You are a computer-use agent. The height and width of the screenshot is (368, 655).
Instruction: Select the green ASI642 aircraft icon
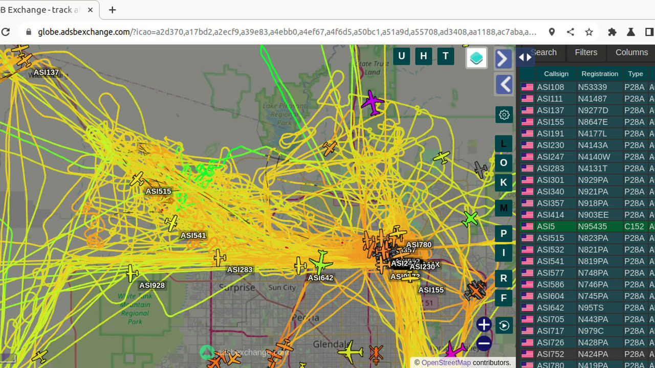321,262
